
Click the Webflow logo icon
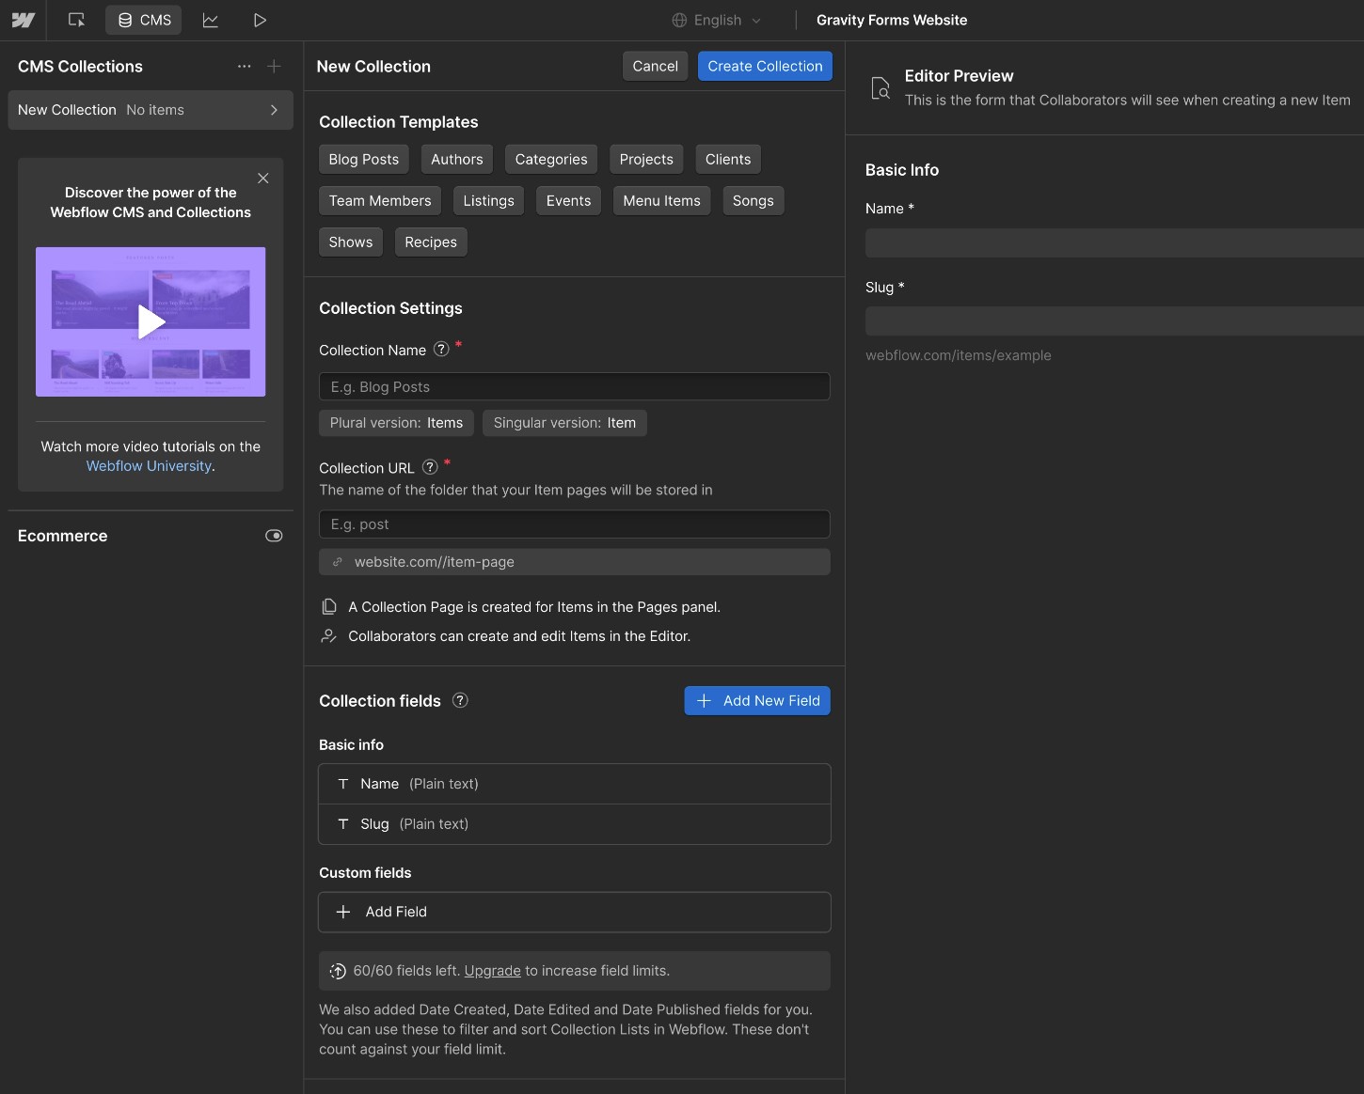pyautogui.click(x=23, y=20)
